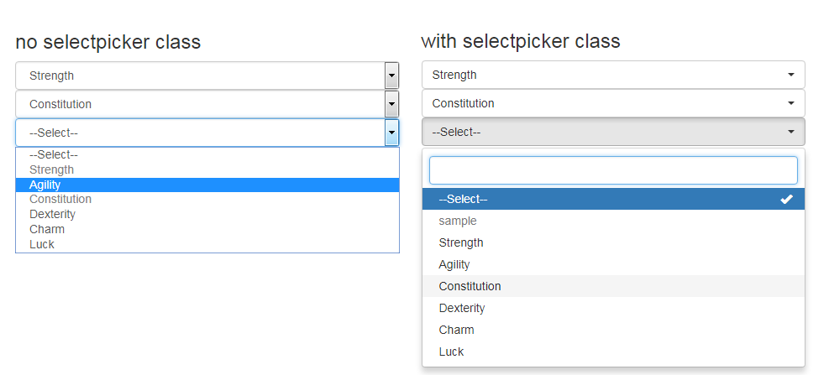
Task: Click arrow button of open native --Select-- box
Action: 391,133
